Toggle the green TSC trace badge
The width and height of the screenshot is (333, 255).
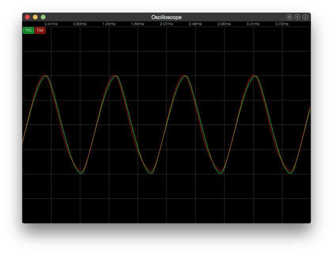point(28,30)
